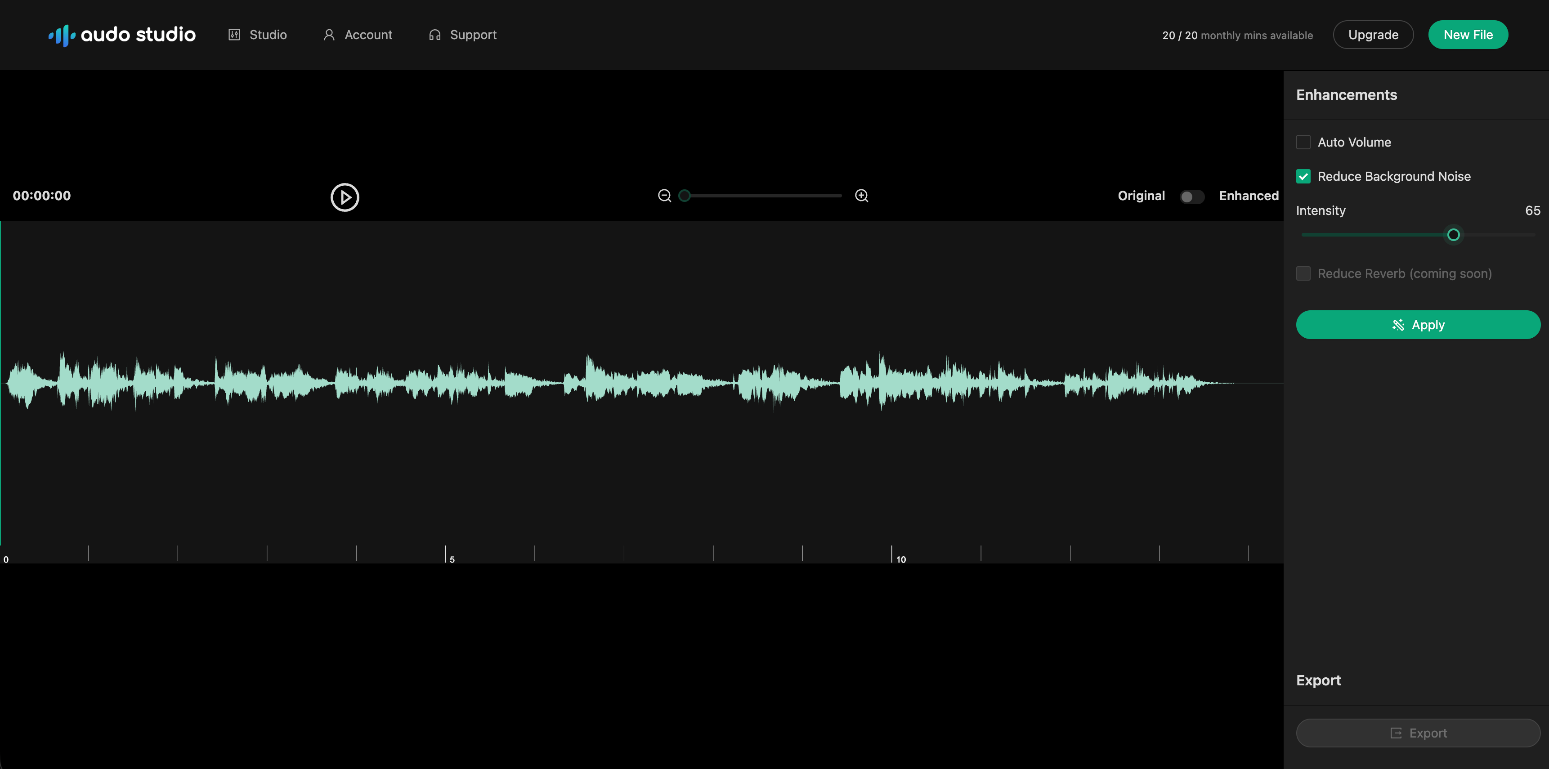Click the waveform zoom slider track
1549x769 pixels.
[x=764, y=196]
